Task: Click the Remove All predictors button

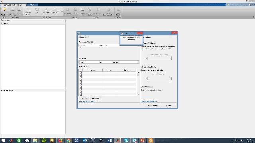Action: click(95, 98)
